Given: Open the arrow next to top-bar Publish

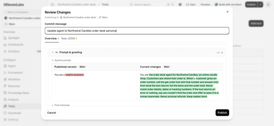Looking at the screenshot, I should point(260,5).
